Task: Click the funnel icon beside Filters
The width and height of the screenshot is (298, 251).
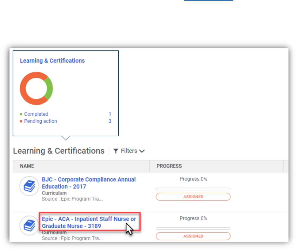Action: click(116, 151)
